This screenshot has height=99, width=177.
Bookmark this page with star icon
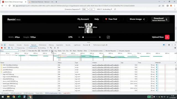pos(163,6)
